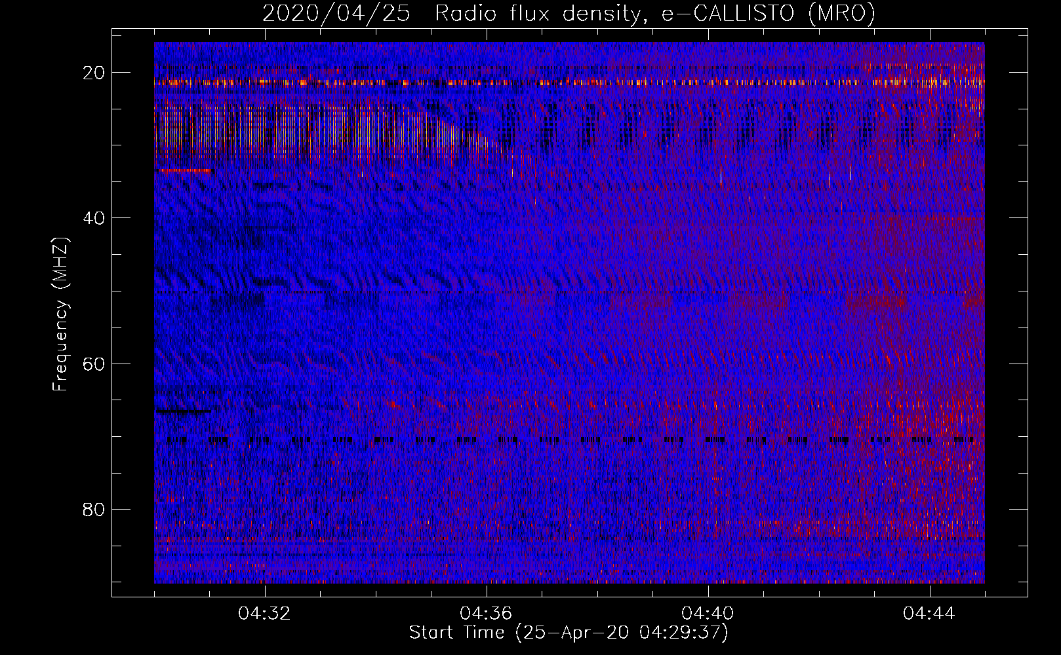Click the 80 frequency tick label
Image resolution: width=1061 pixels, height=655 pixels.
94,509
